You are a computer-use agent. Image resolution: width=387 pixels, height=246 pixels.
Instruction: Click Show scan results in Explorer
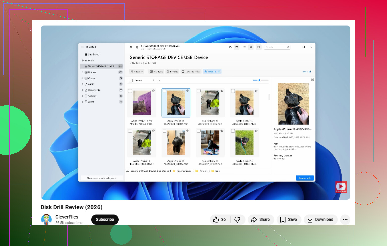click(102, 178)
